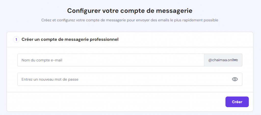Viewport: 261px width, 115px height.
Task: Click the subtitle text below the title
Action: [130, 20]
